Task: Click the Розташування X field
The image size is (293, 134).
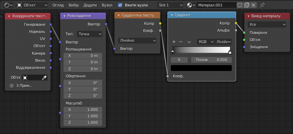Action: (x=83, y=56)
